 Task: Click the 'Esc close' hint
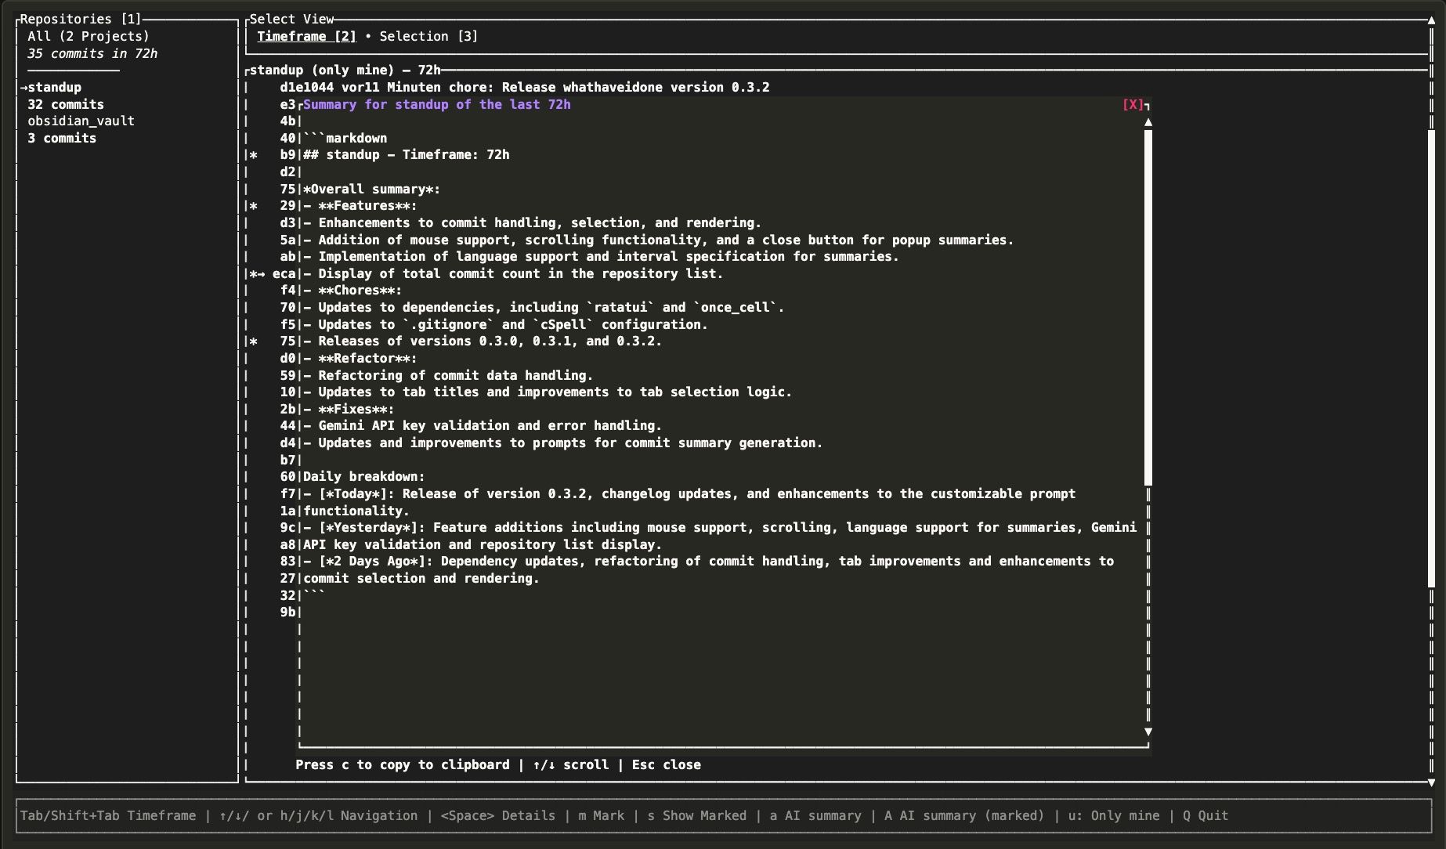(x=666, y=764)
